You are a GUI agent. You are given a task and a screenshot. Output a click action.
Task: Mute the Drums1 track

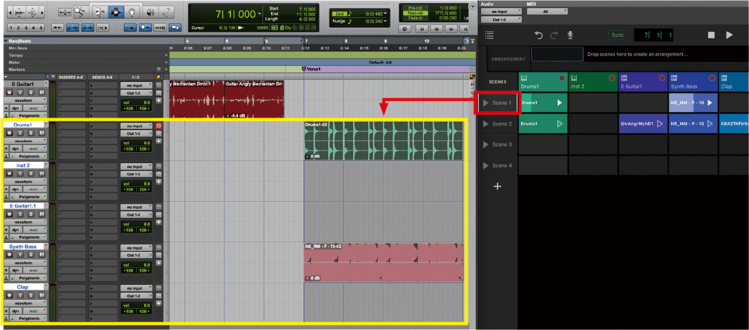pos(42,133)
